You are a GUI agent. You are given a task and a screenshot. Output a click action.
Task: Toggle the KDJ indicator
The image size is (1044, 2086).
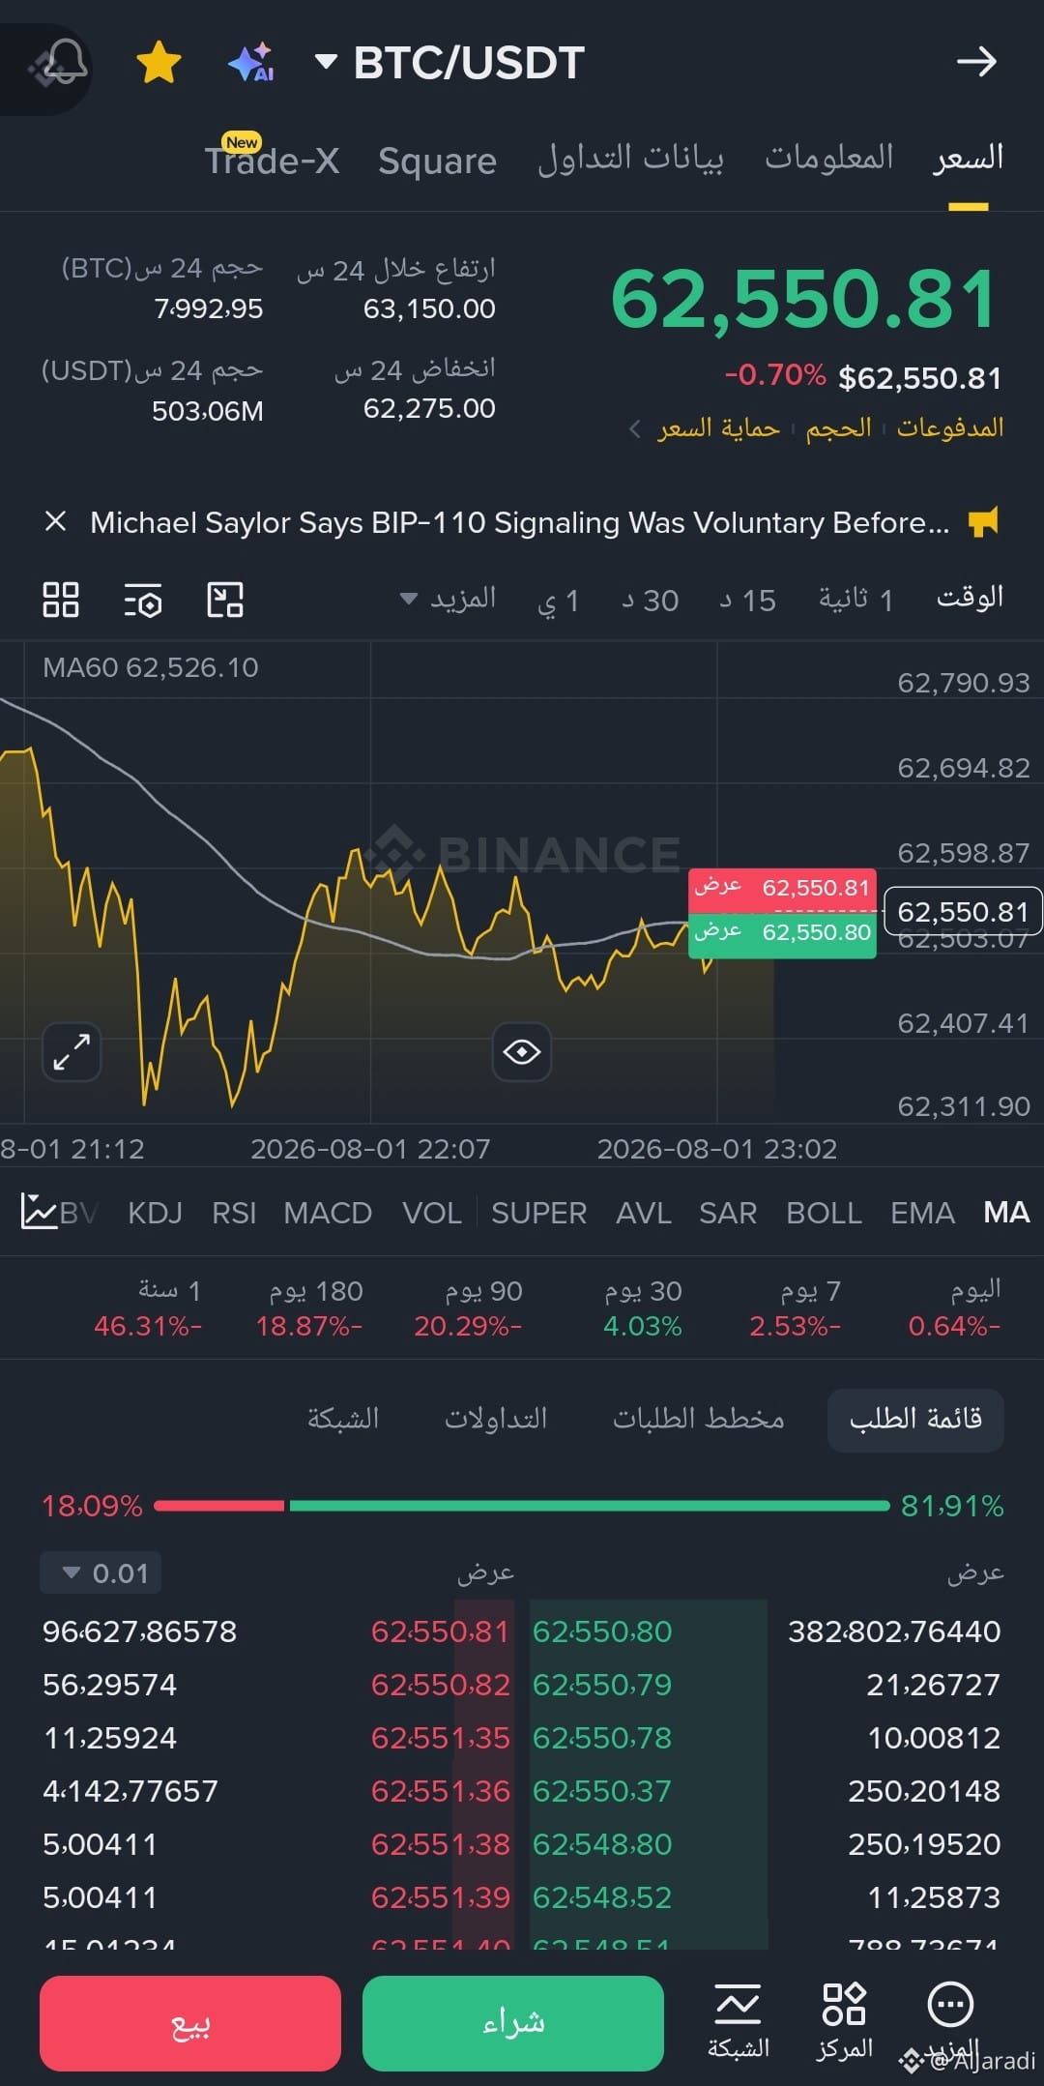(x=155, y=1213)
